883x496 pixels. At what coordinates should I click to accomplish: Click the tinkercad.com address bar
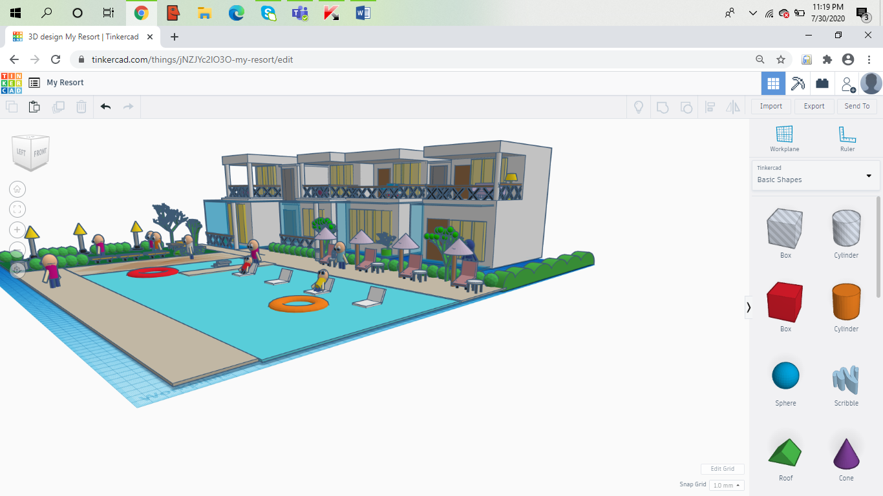point(414,59)
